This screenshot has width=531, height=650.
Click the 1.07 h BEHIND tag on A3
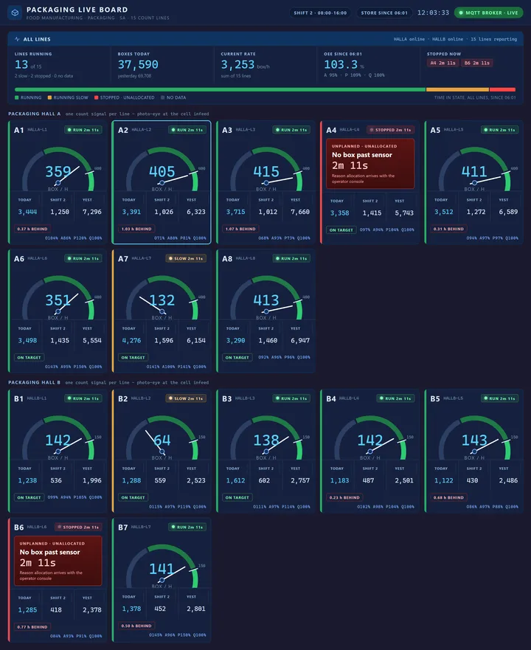(x=240, y=229)
